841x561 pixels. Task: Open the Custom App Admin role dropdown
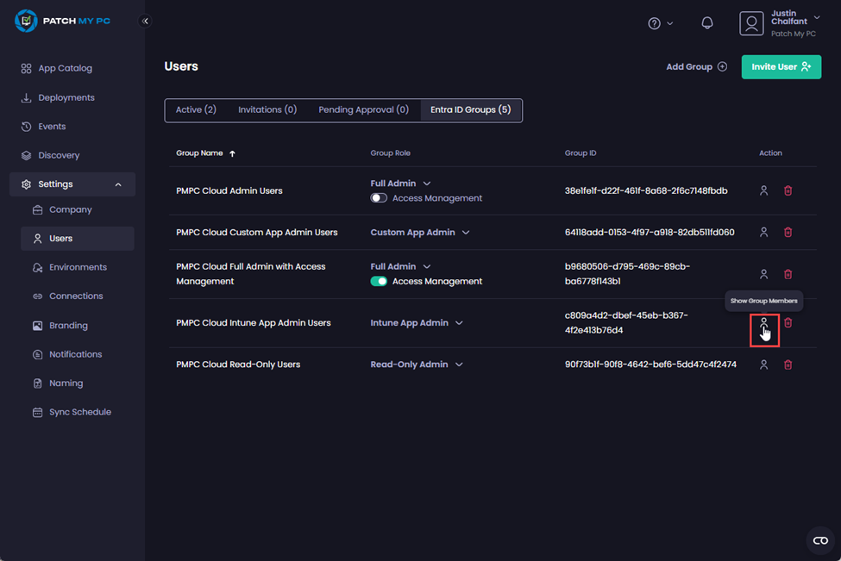420,232
